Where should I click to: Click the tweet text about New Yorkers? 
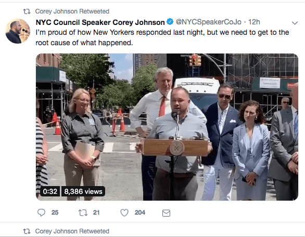click(x=162, y=37)
